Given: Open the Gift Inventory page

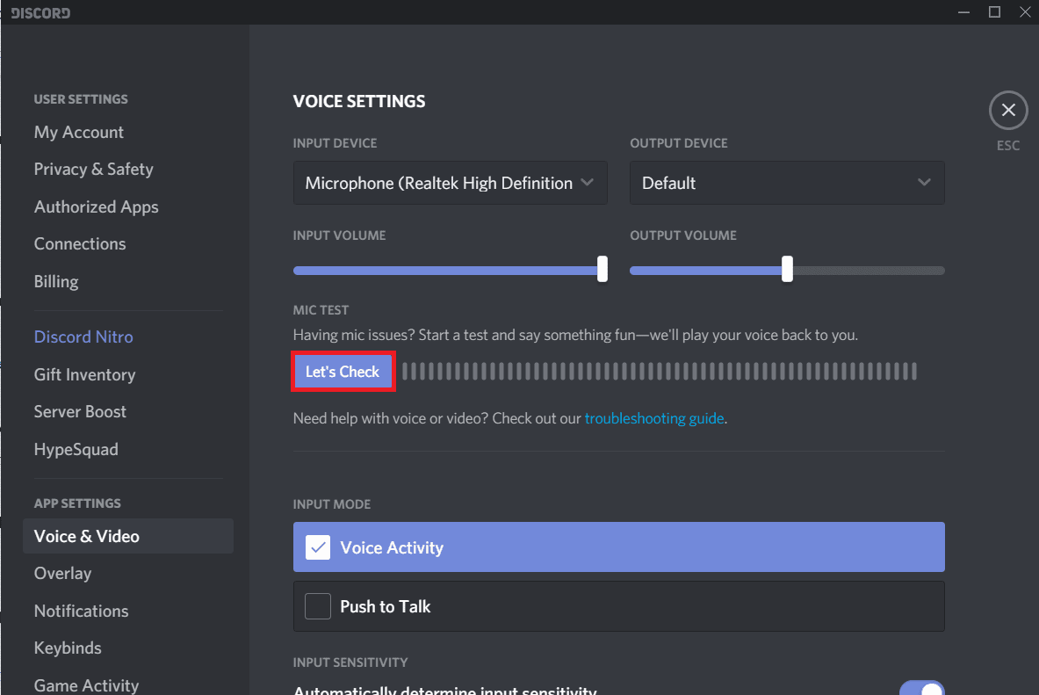Looking at the screenshot, I should [84, 374].
